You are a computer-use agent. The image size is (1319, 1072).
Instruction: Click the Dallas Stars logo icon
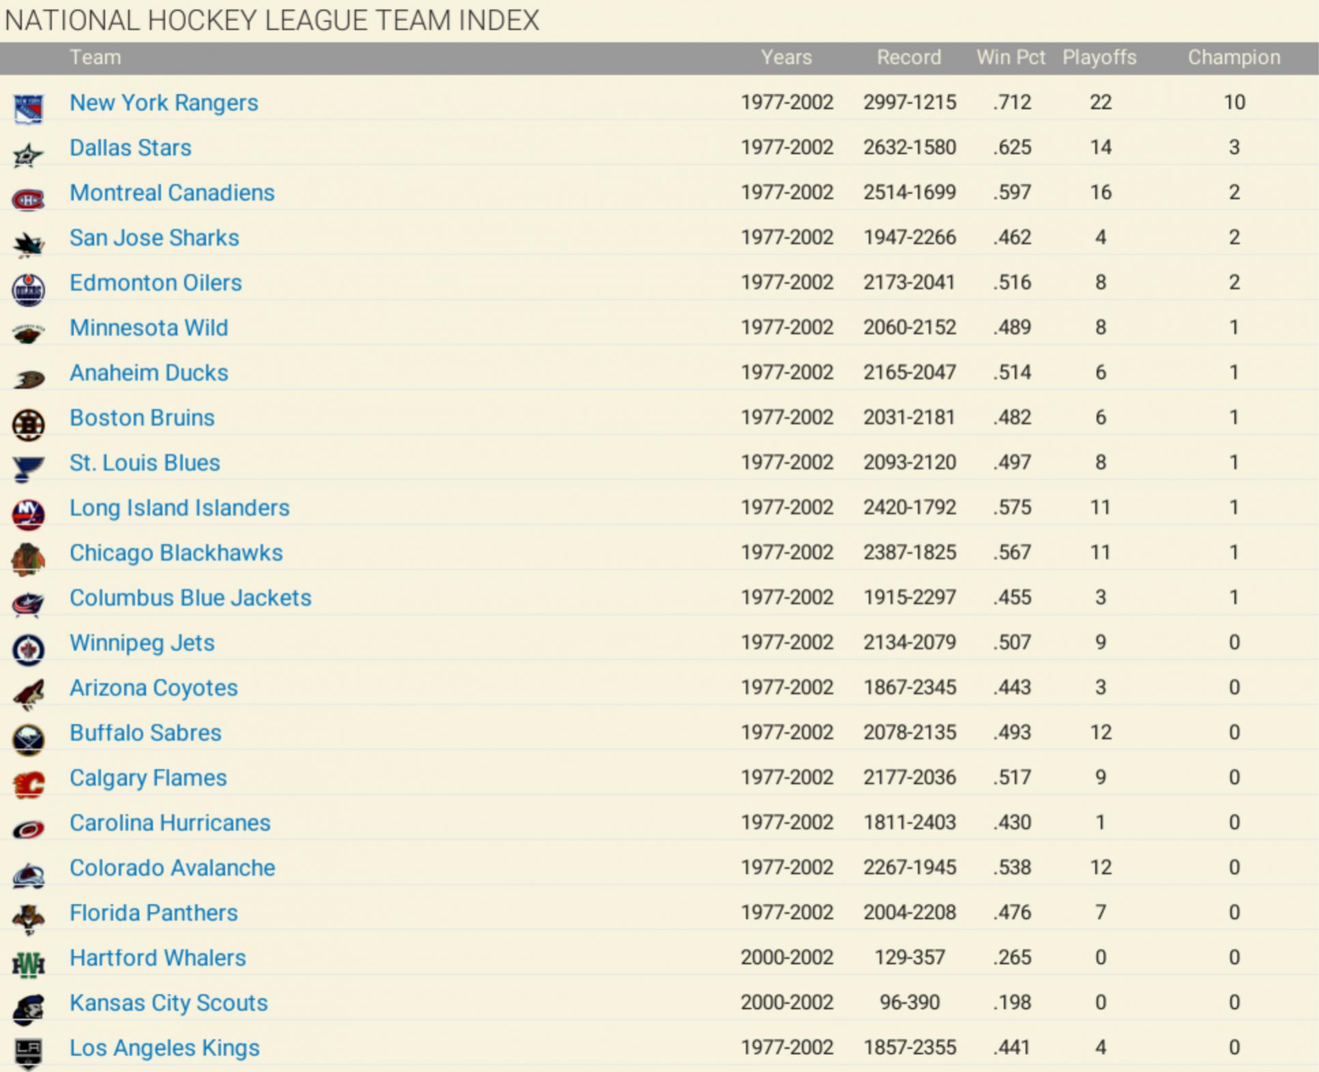tap(29, 155)
